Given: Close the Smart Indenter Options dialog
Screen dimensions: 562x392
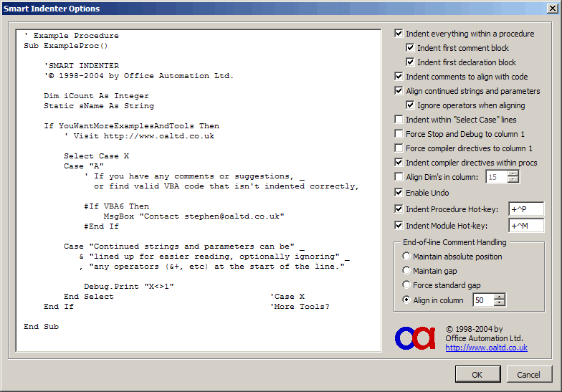Looking at the screenshot, I should 552,9.
